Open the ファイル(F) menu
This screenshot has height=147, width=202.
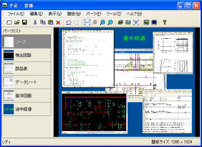click(x=16, y=14)
